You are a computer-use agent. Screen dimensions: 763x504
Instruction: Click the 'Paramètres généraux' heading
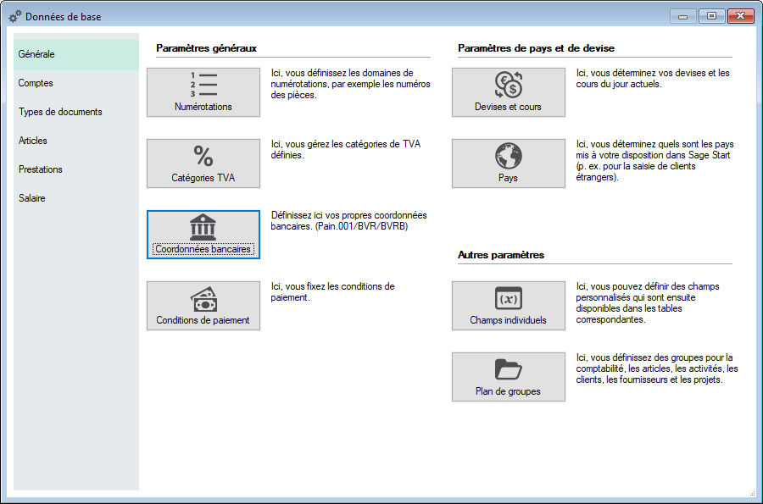(x=206, y=48)
